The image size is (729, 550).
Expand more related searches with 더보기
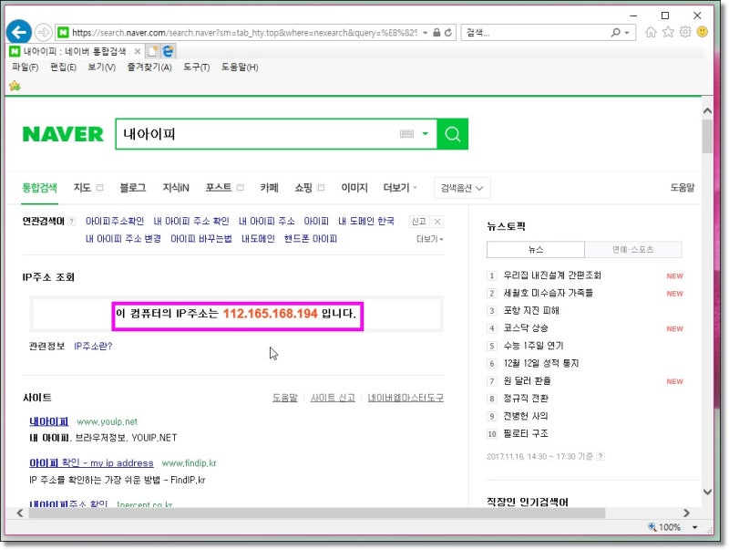[x=429, y=239]
